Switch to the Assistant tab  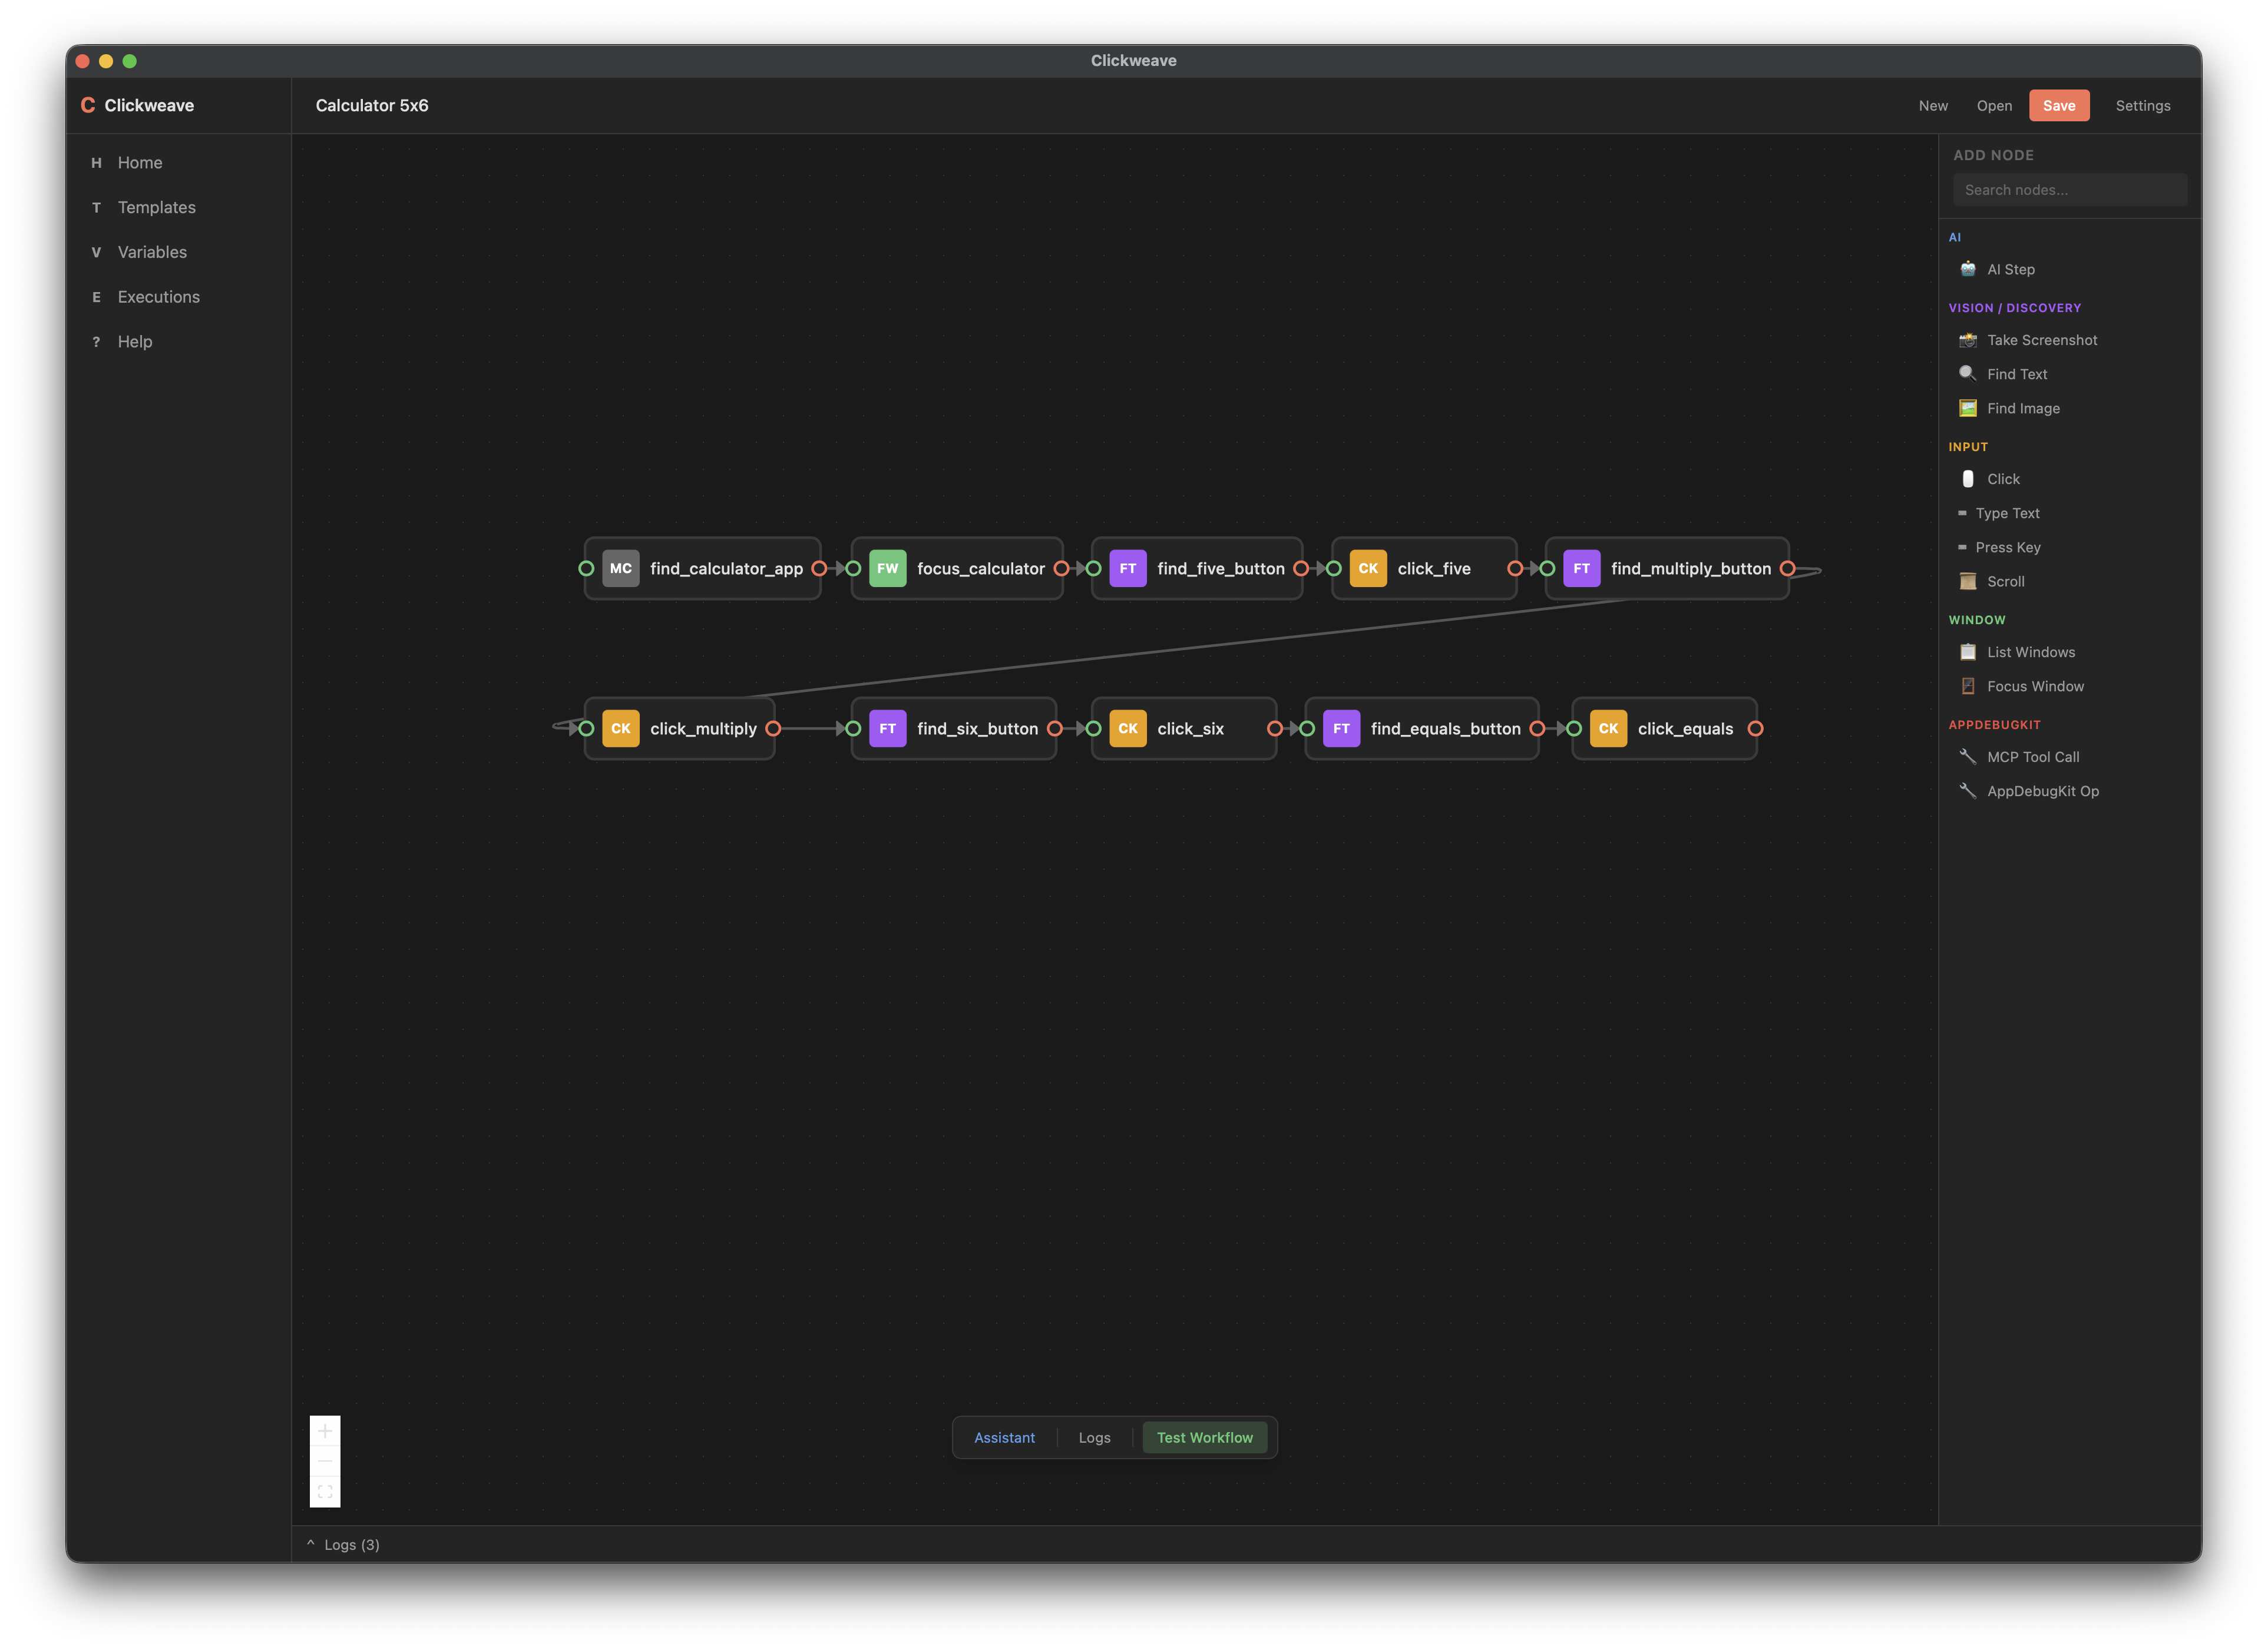click(x=1004, y=1437)
